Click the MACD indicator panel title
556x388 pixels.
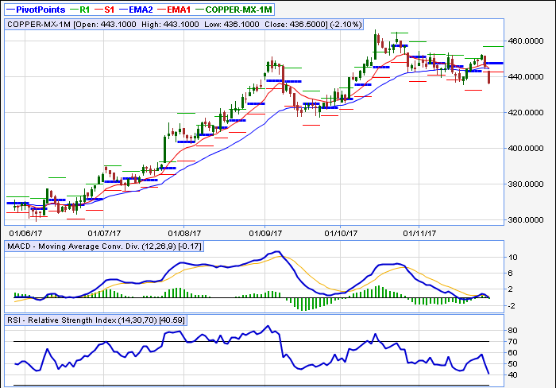tap(104, 246)
